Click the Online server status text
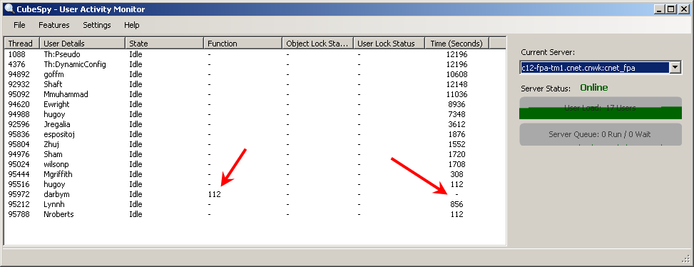 [x=594, y=88]
